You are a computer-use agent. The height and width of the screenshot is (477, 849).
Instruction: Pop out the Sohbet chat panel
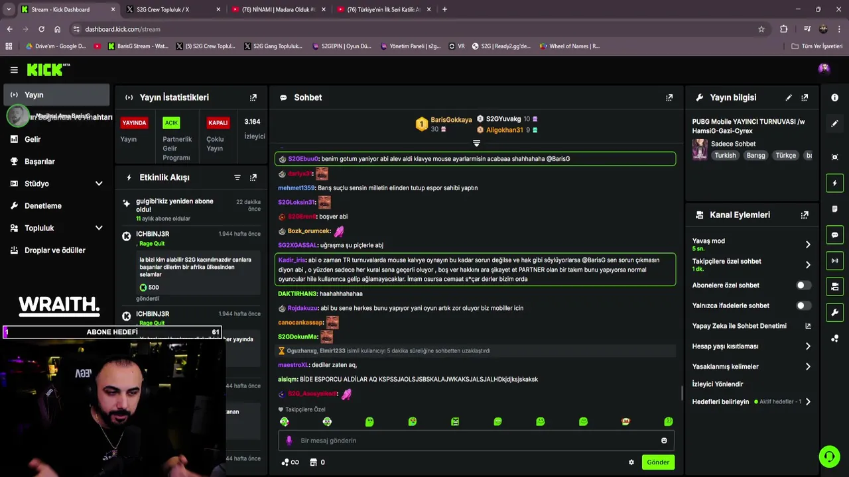669,97
